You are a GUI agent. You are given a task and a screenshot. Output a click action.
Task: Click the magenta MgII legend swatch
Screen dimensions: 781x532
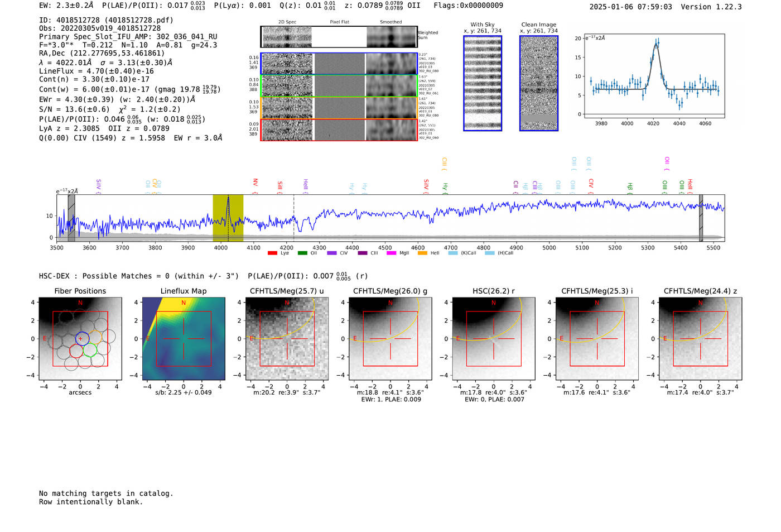coord(391,253)
